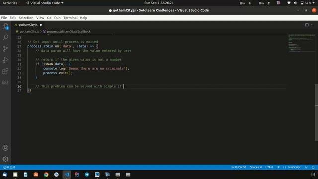Open Chrome from the taskbar
This screenshot has height=179, width=318.
[x=46, y=175]
